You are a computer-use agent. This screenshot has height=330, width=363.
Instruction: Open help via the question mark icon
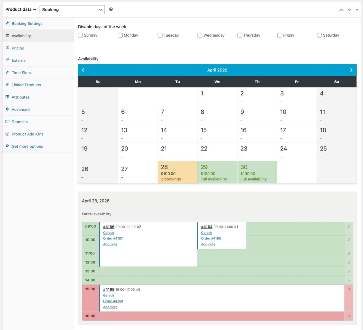pos(111,9)
